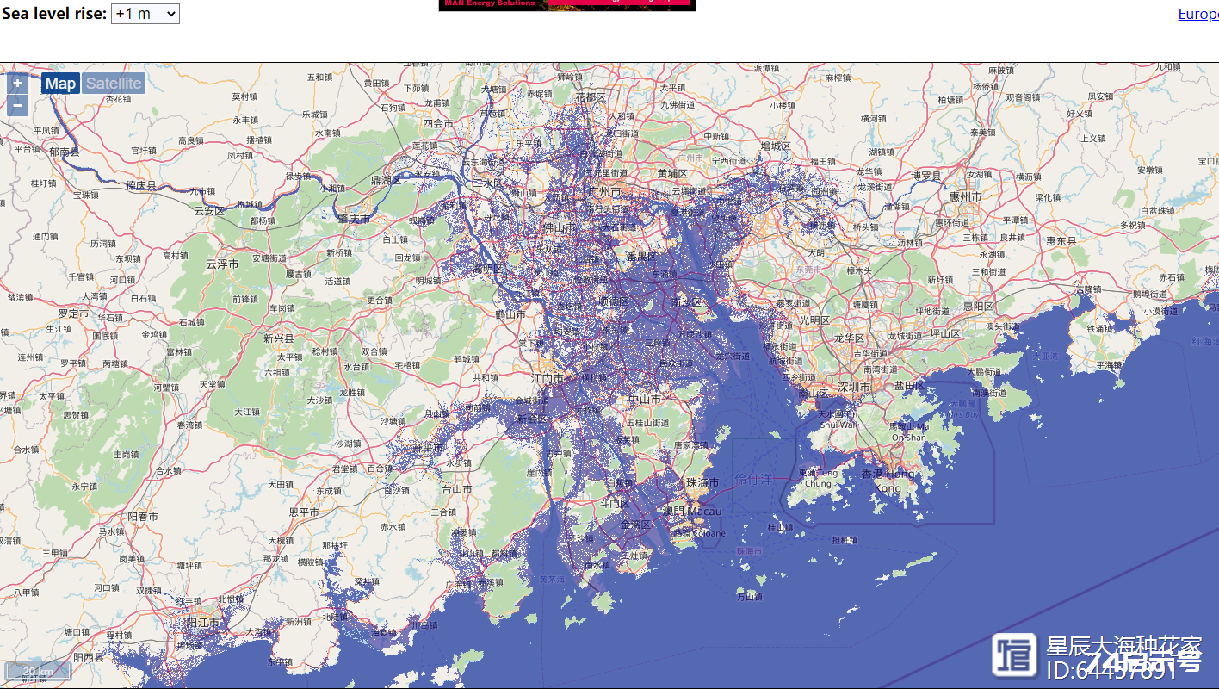This screenshot has width=1219, height=689.
Task: Click the 新兴县 county label
Action: [279, 338]
